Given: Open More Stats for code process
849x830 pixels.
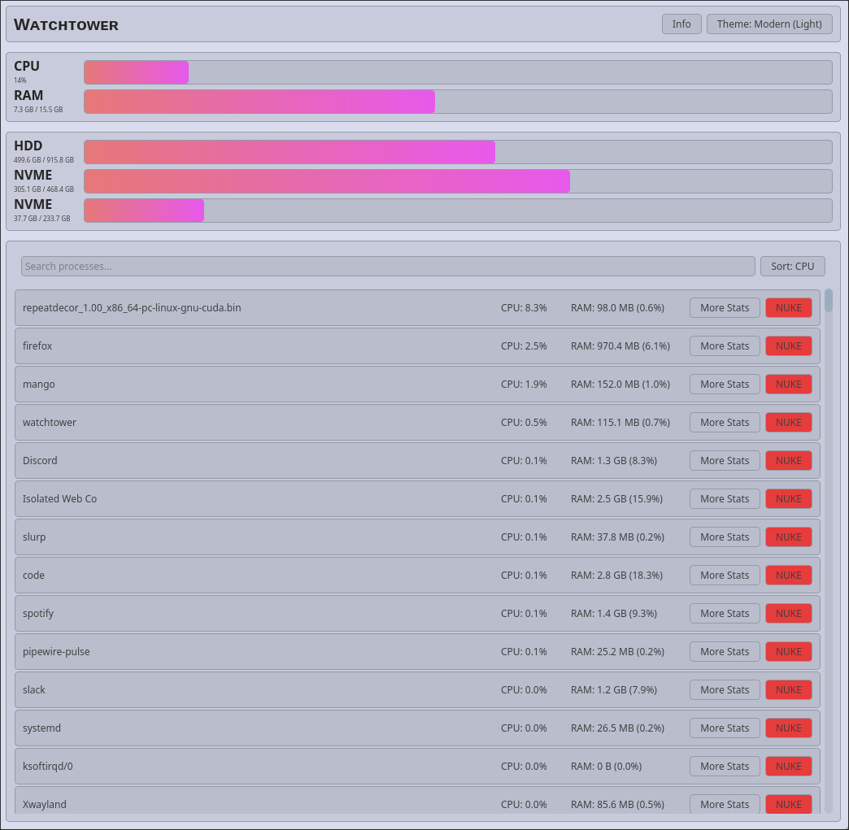Looking at the screenshot, I should point(725,576).
